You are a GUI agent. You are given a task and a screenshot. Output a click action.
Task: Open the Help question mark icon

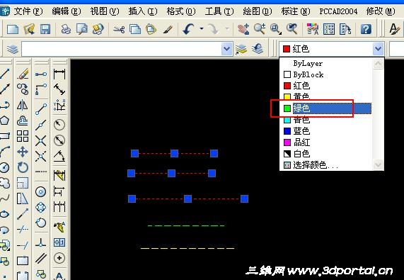pos(366,29)
